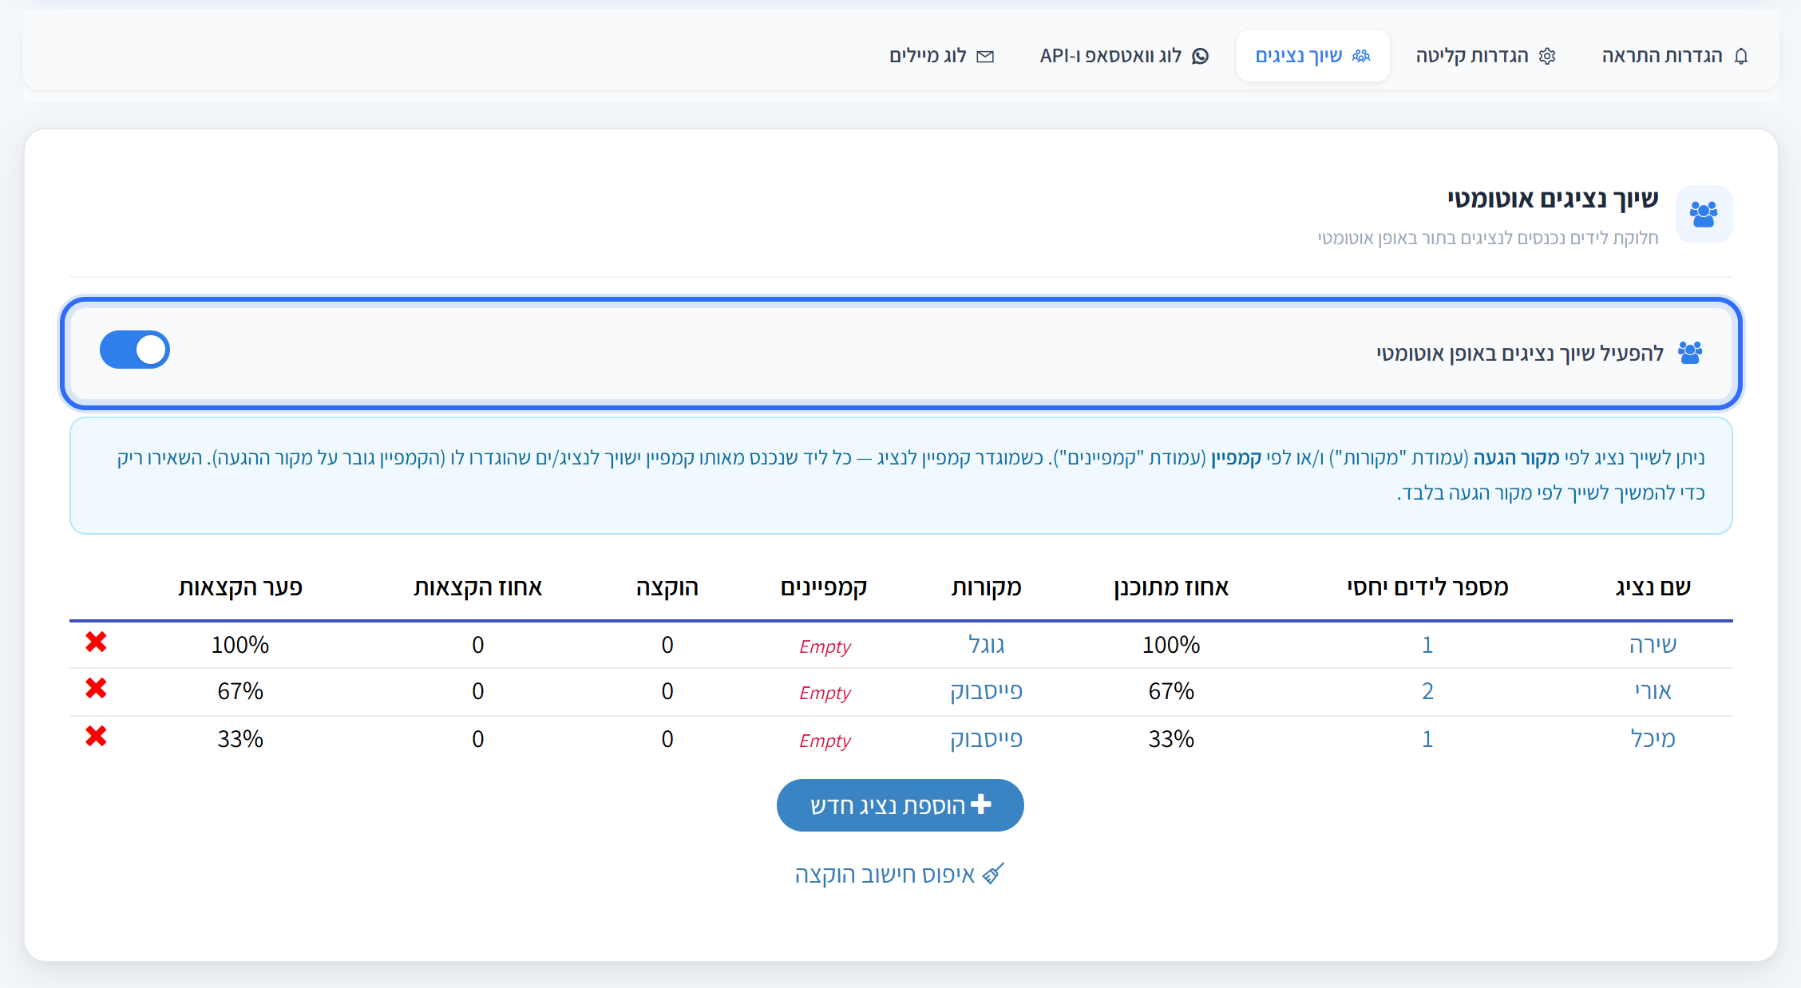Click planned percentage 67% in אורי row
The image size is (1801, 988).
coord(1171,691)
